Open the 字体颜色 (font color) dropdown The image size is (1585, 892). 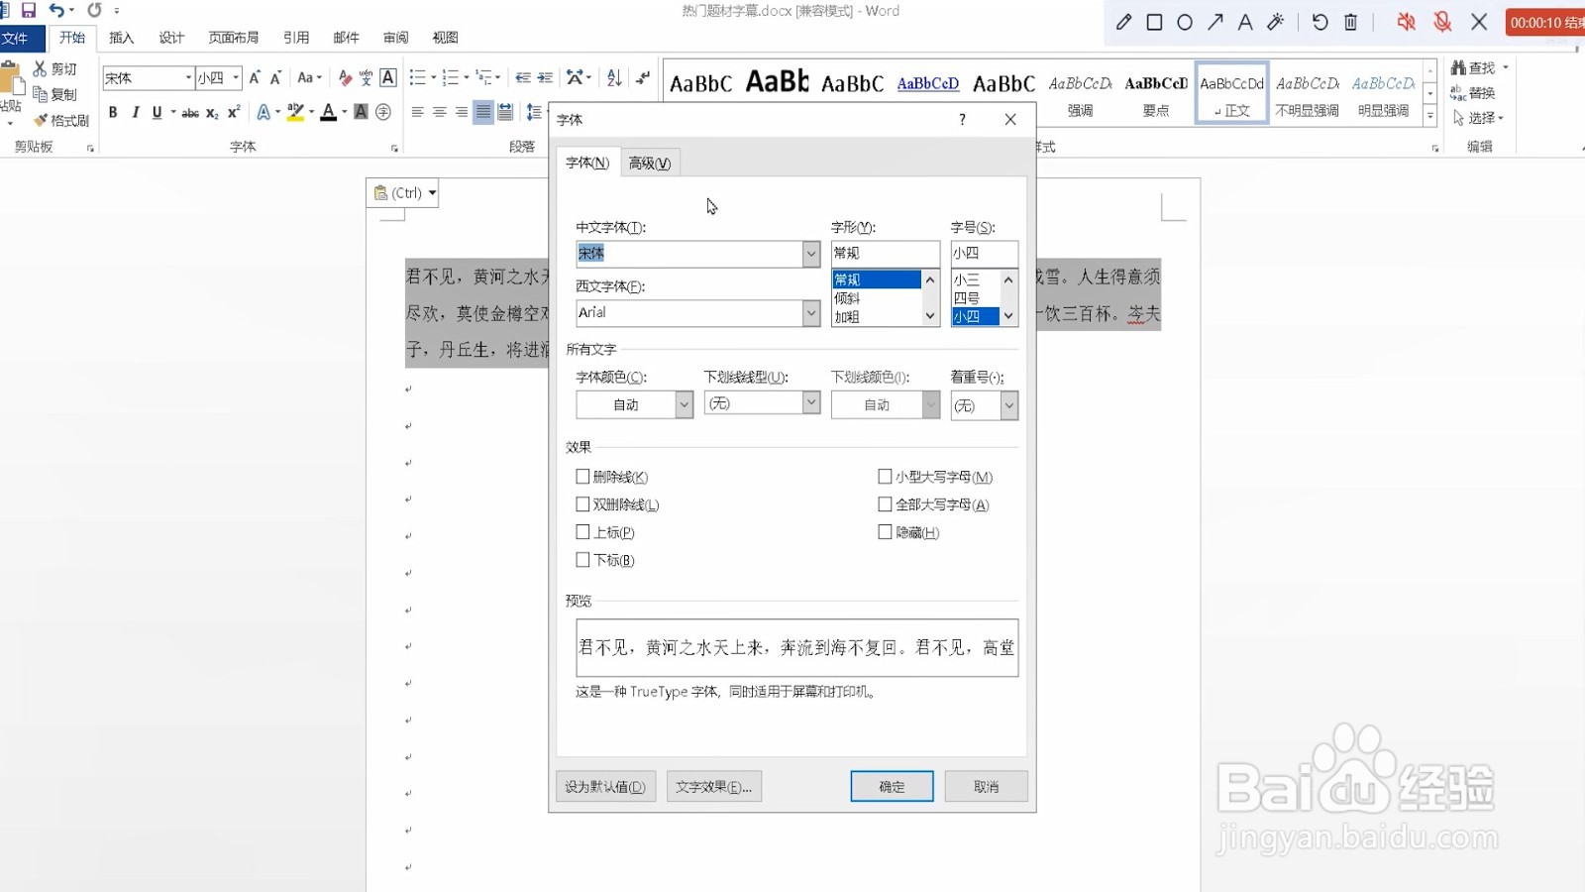point(684,404)
